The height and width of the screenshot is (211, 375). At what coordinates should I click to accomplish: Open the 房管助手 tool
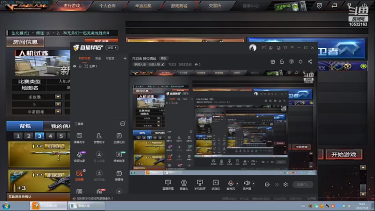(99, 138)
